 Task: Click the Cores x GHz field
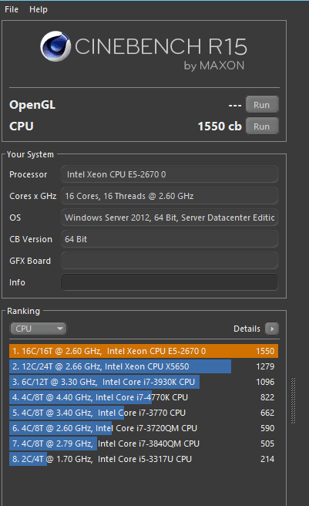pos(170,196)
